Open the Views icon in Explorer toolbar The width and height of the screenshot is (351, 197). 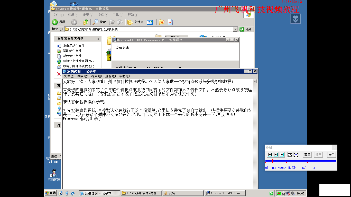pos(150,22)
